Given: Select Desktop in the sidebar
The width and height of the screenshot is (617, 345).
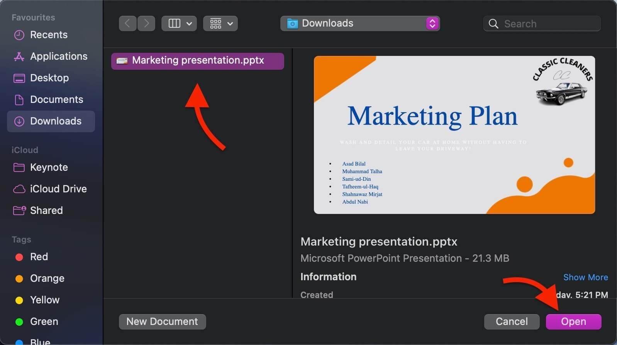Looking at the screenshot, I should coord(51,78).
